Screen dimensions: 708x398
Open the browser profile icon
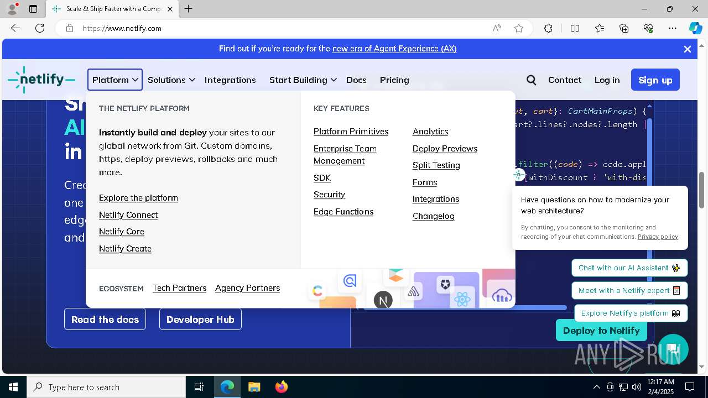point(12,9)
